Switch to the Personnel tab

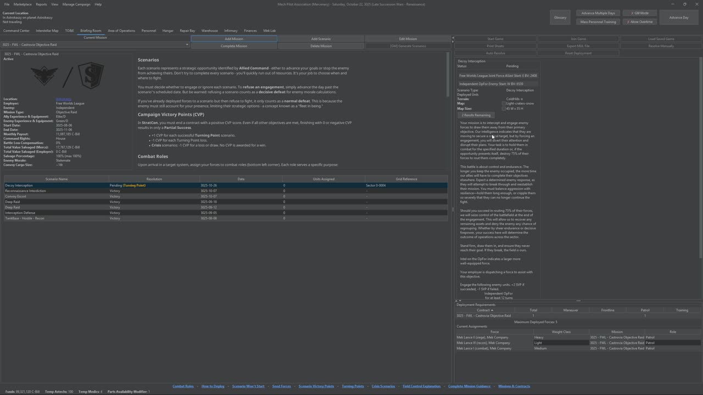[149, 31]
